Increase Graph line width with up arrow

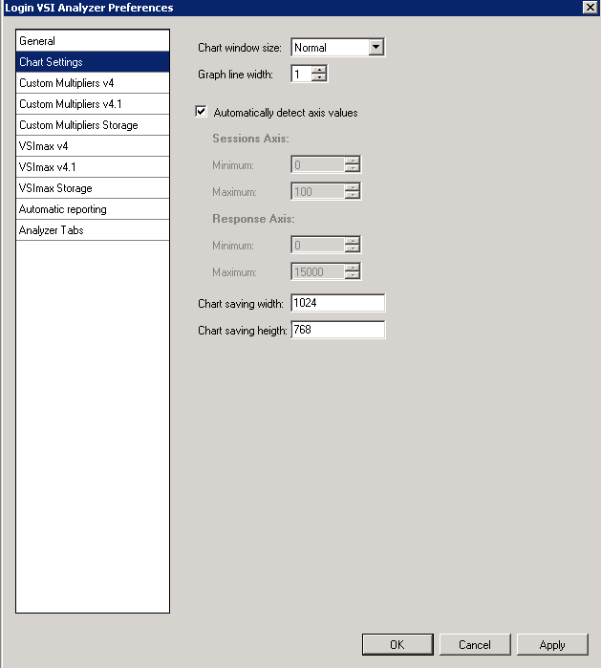tap(319, 70)
